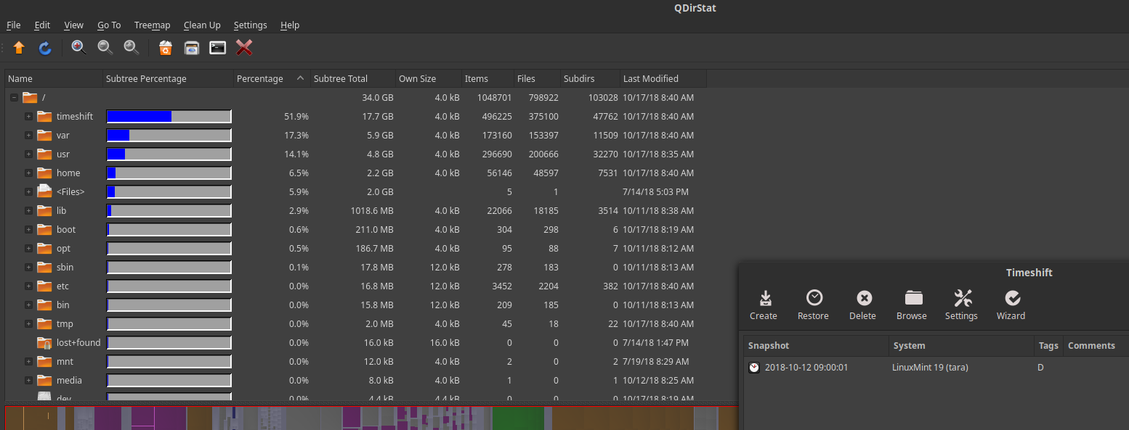Launch the Timeshift Wizard

click(x=1011, y=305)
